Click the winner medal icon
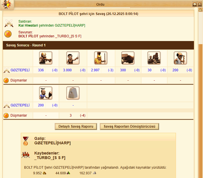The image size is (203, 178). 26,141
